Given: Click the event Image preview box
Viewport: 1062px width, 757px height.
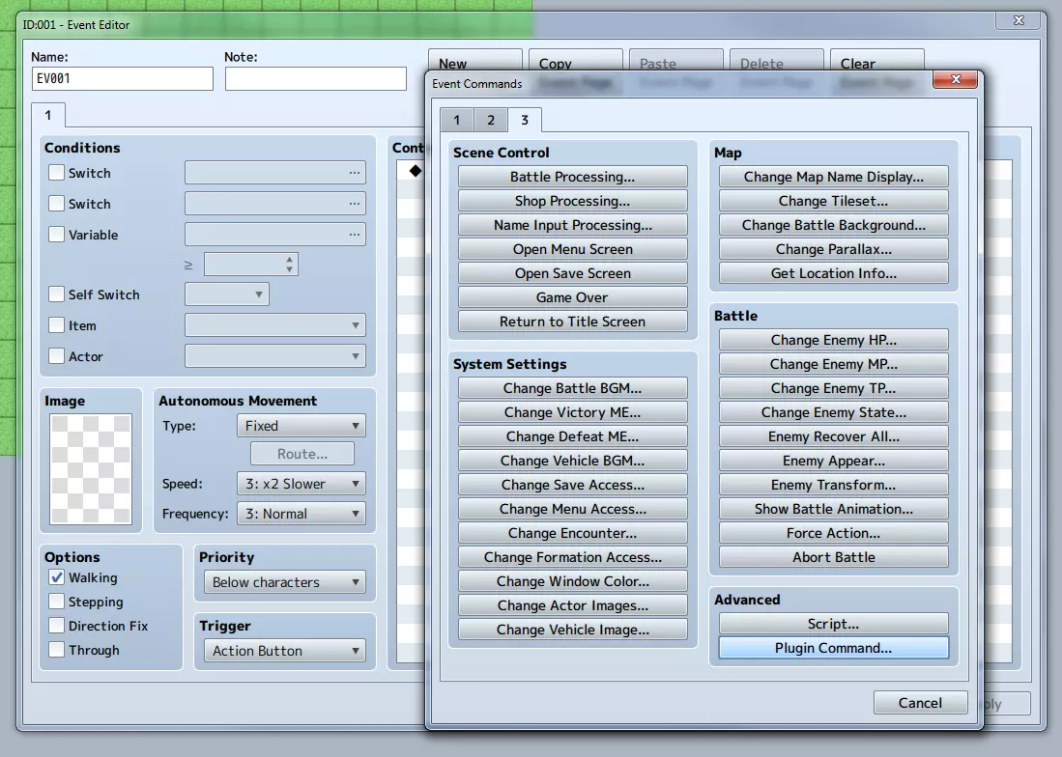Looking at the screenshot, I should pos(91,469).
